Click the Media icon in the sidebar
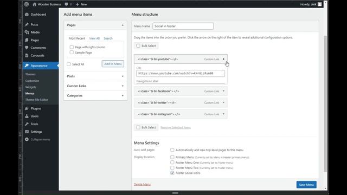 [x=27, y=32]
